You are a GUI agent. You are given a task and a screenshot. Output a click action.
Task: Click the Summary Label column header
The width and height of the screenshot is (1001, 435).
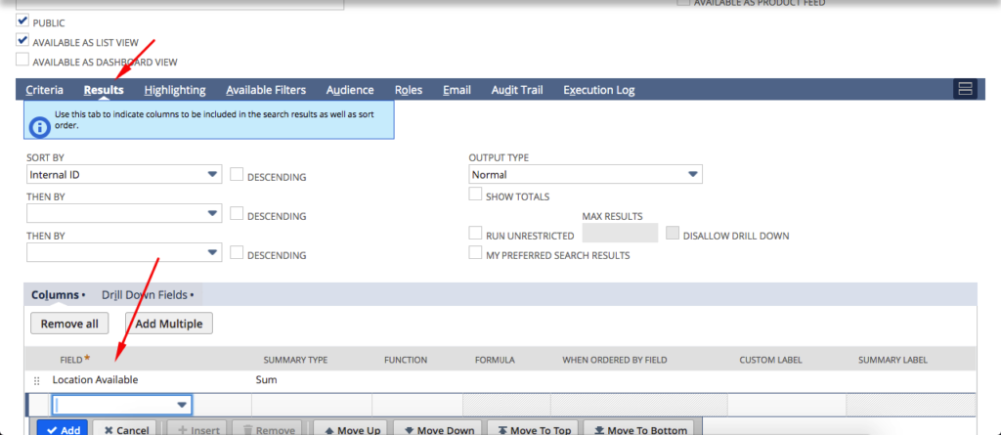tap(892, 361)
